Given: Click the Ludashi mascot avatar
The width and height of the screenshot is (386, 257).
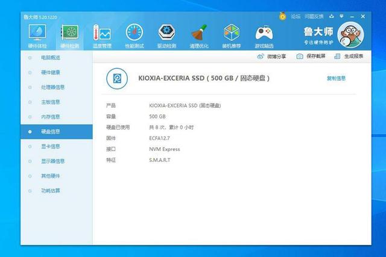Looking at the screenshot, I should coord(350,35).
